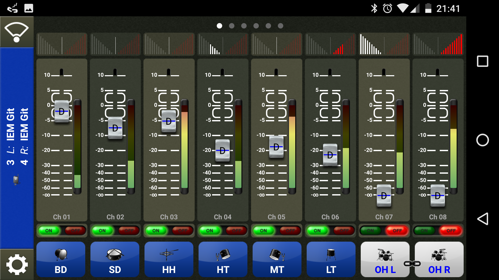The height and width of the screenshot is (280, 499).
Task: Go to the second page dot indicator
Action: pos(232,26)
